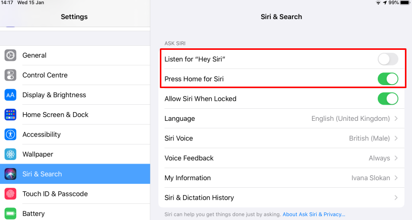Viewport: 412px width, 220px height.
Task: Enable Listen for "Hey Siri" switch
Action: click(x=388, y=59)
